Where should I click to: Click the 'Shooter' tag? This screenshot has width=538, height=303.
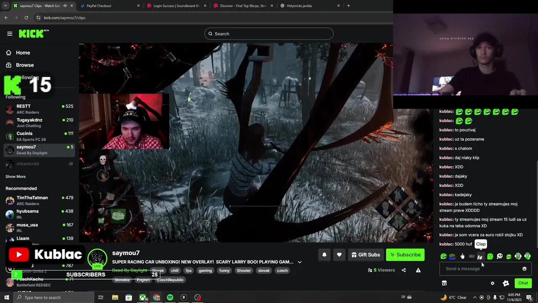(244, 271)
